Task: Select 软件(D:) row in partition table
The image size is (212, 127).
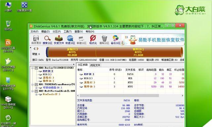Action: point(131,87)
